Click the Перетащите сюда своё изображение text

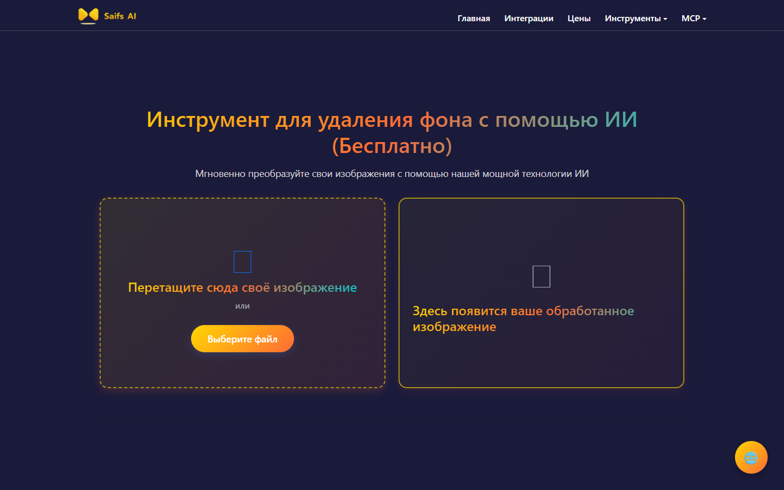[x=242, y=287]
